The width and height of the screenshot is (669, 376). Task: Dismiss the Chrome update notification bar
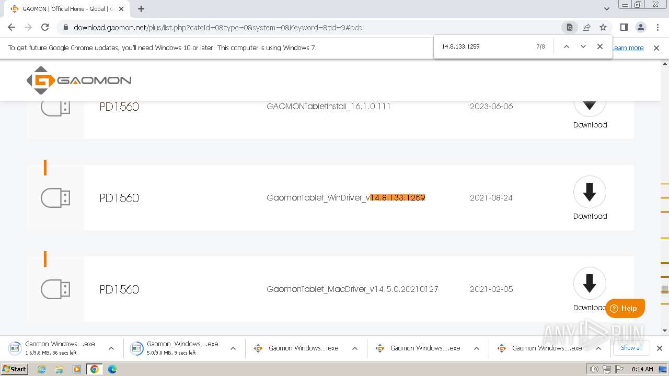coord(656,48)
